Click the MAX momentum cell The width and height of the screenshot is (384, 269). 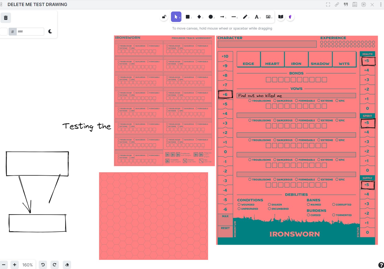click(x=225, y=220)
